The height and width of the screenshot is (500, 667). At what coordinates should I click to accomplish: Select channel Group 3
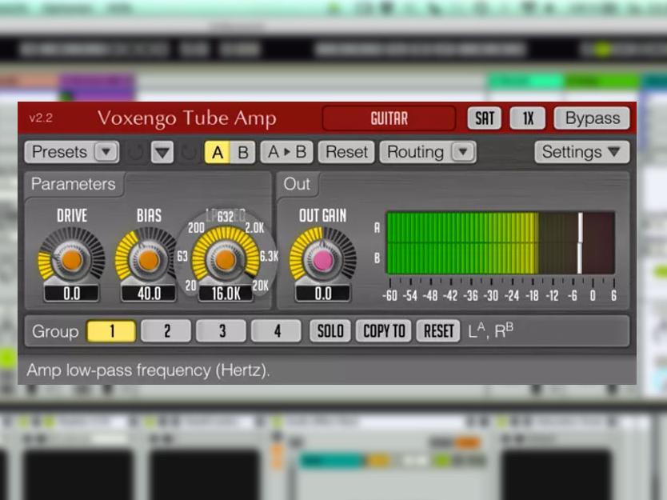pos(222,331)
